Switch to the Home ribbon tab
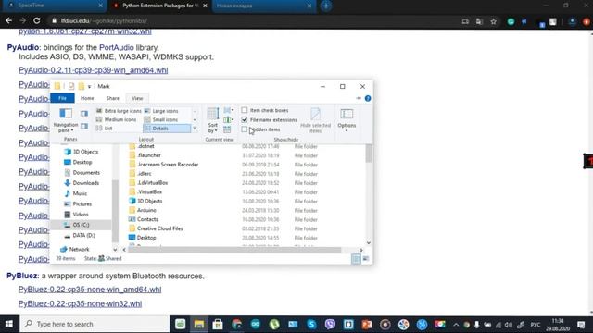This screenshot has width=593, height=333. coord(87,98)
